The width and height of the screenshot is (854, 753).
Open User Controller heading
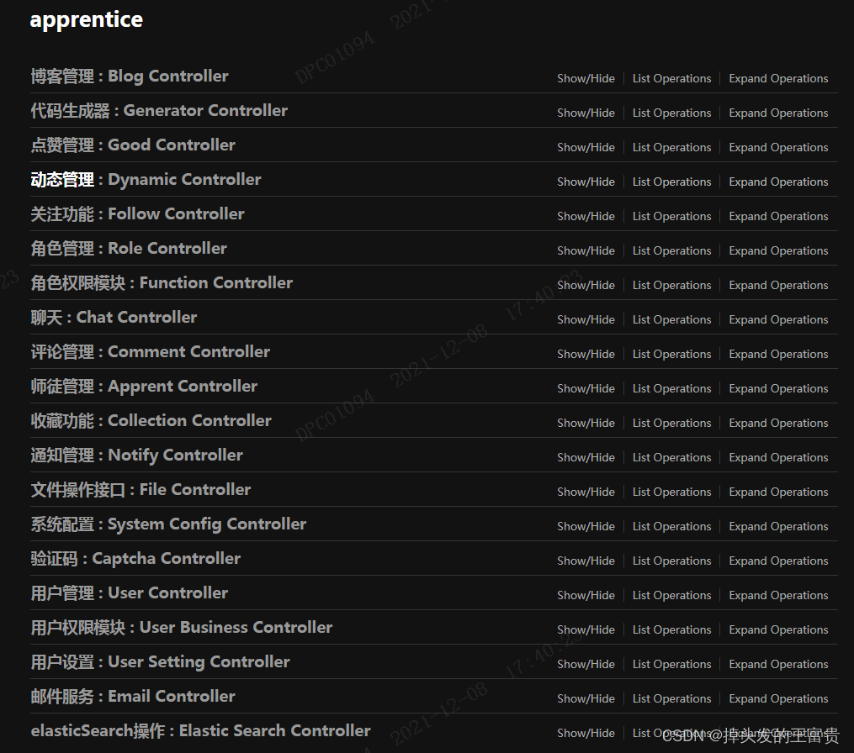coord(129,593)
